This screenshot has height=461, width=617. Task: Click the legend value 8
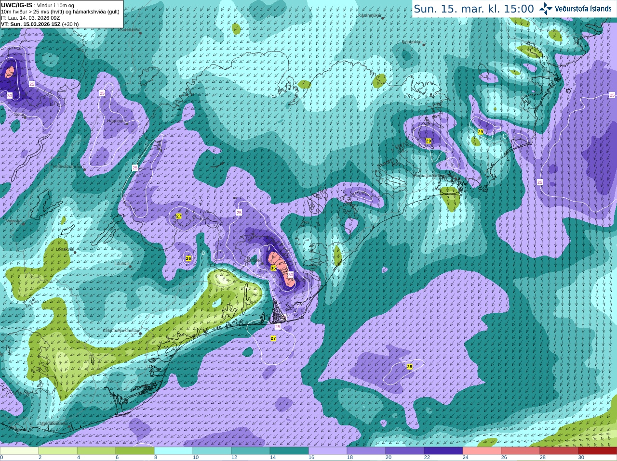[x=156, y=457]
